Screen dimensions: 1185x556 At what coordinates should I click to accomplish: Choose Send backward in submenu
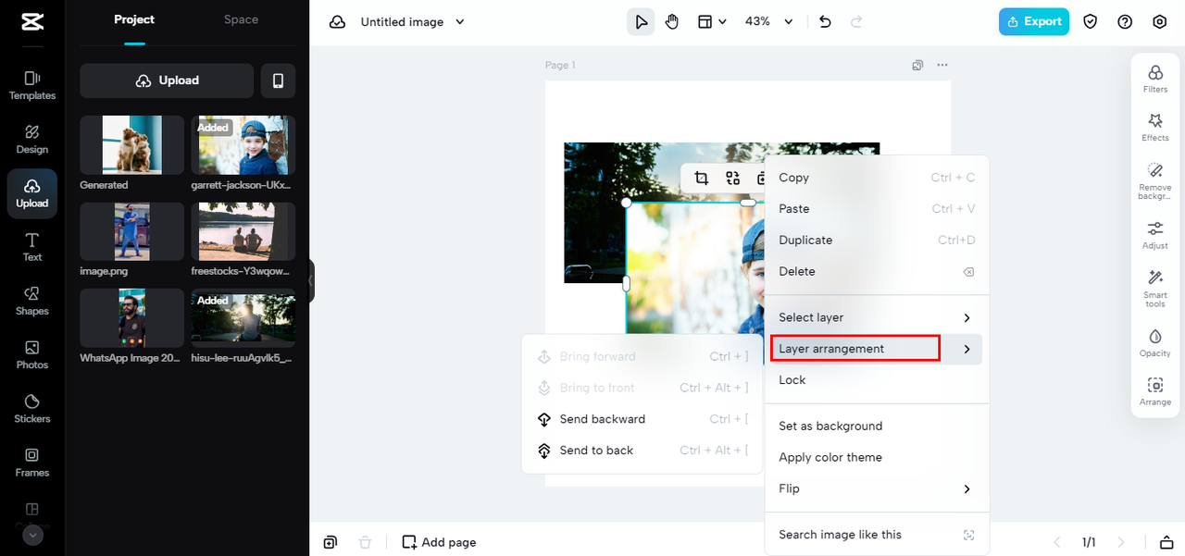coord(642,419)
